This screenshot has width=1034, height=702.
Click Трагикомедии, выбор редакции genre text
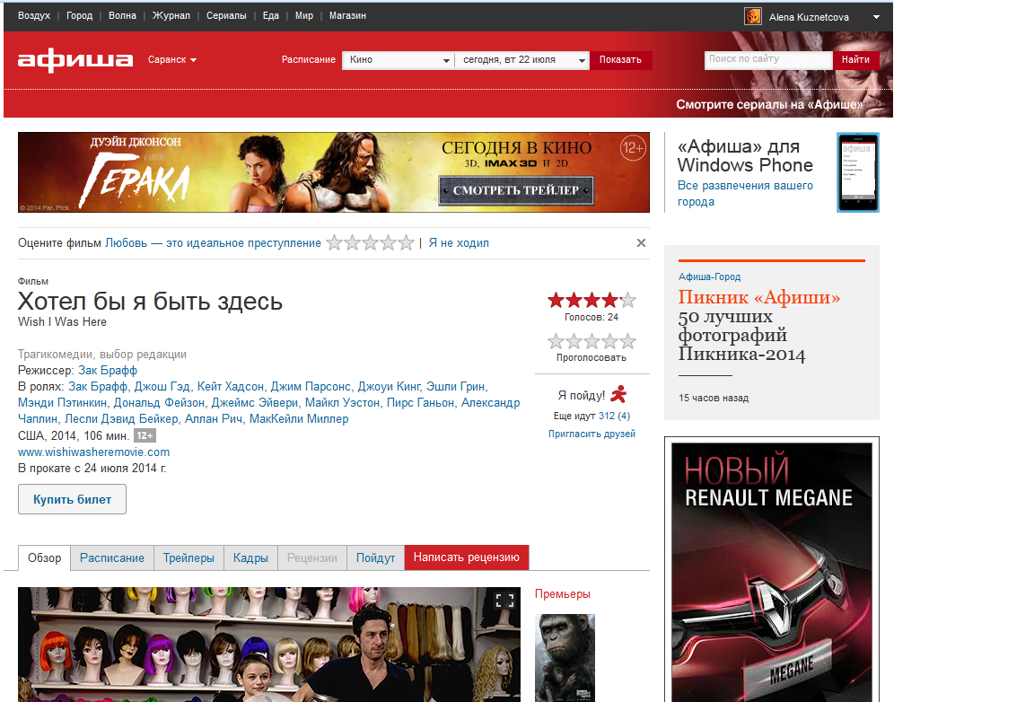pyautogui.click(x=102, y=355)
